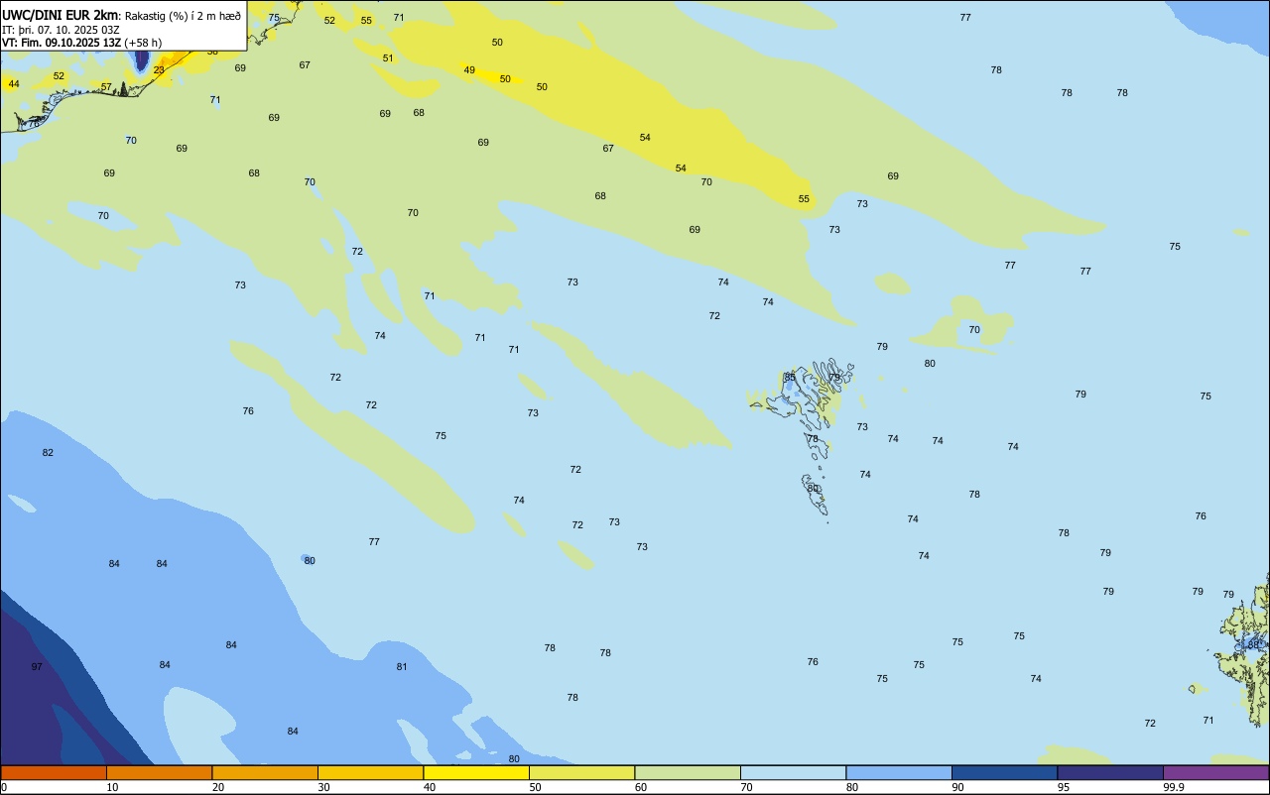Click the purple legend swatch above 99.9
The height and width of the screenshot is (795, 1270).
click(1215, 772)
